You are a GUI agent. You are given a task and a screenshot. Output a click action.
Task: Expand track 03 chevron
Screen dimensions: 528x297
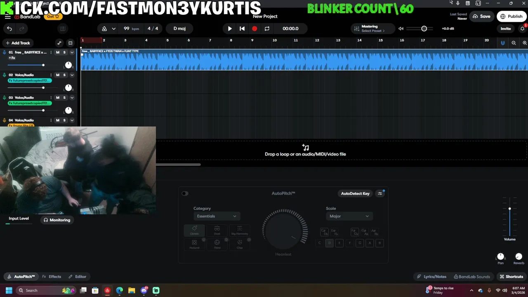click(72, 98)
